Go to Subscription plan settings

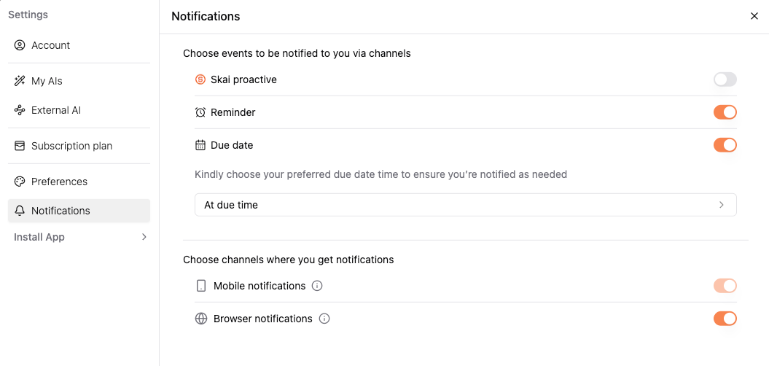79,146
